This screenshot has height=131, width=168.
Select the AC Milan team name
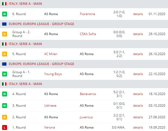pos(51,54)
